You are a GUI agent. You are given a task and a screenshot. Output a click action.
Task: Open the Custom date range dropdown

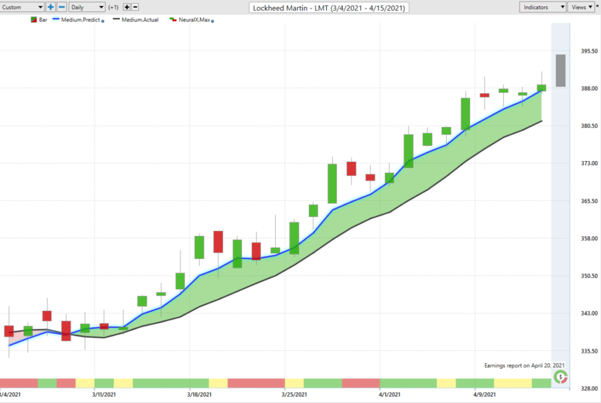tap(22, 7)
